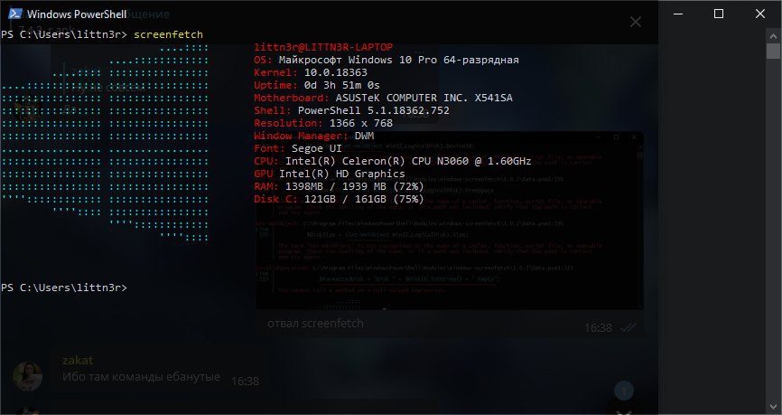This screenshot has width=782, height=415.
Task: Click the Font Segoe UI line
Action: [x=298, y=148]
